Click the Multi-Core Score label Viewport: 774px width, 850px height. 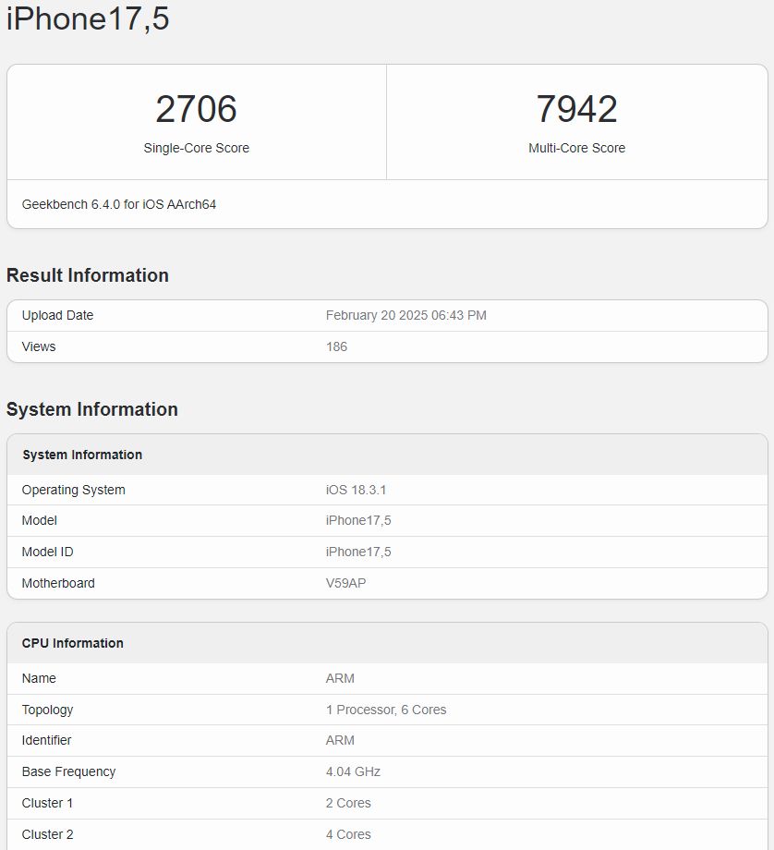coord(576,148)
